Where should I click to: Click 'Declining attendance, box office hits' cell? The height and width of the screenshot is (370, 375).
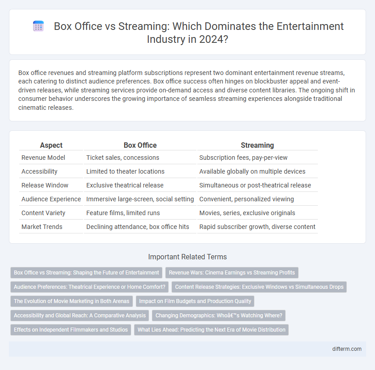click(140, 227)
